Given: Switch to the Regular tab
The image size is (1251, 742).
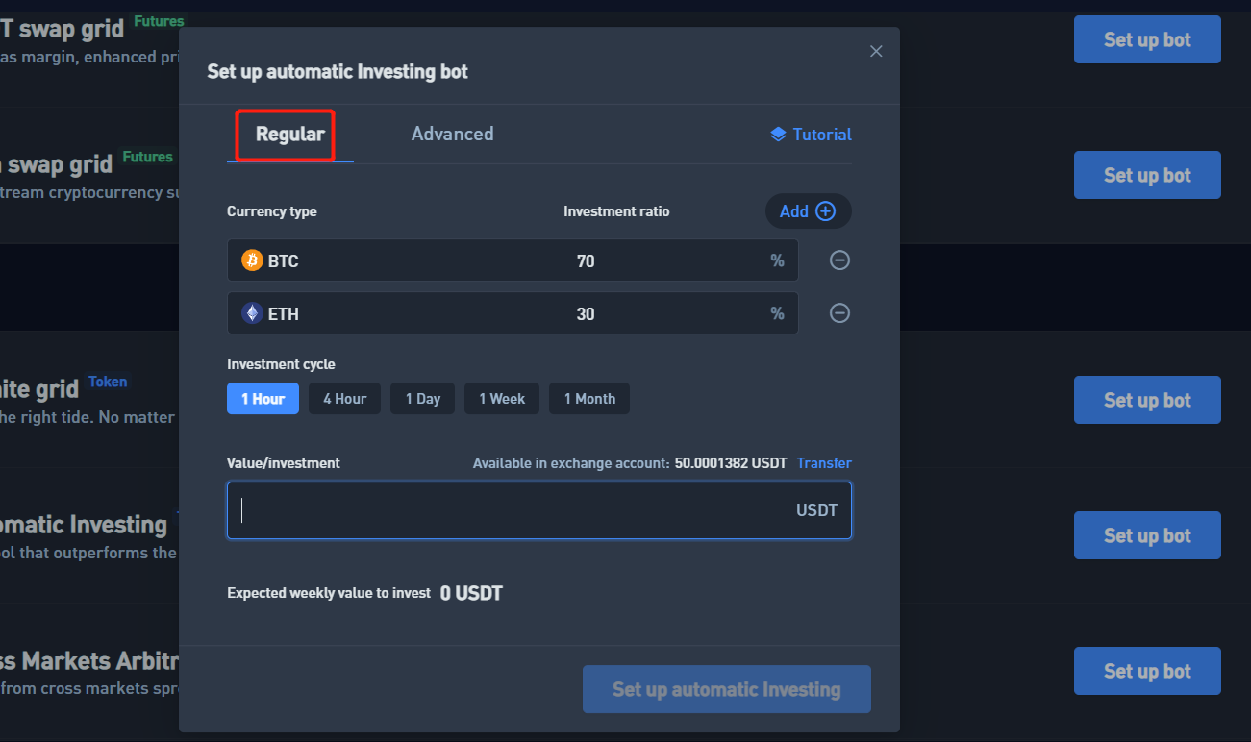Looking at the screenshot, I should [x=289, y=135].
